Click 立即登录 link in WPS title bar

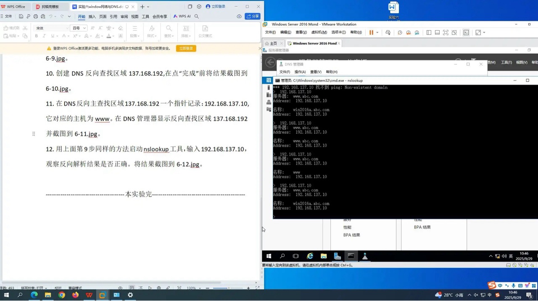216,7
